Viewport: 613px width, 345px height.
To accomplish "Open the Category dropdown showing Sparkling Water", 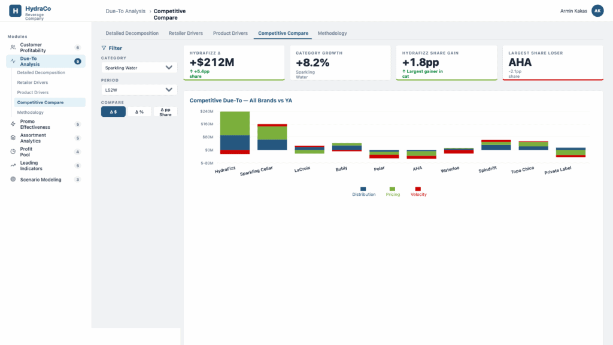I will coord(139,68).
